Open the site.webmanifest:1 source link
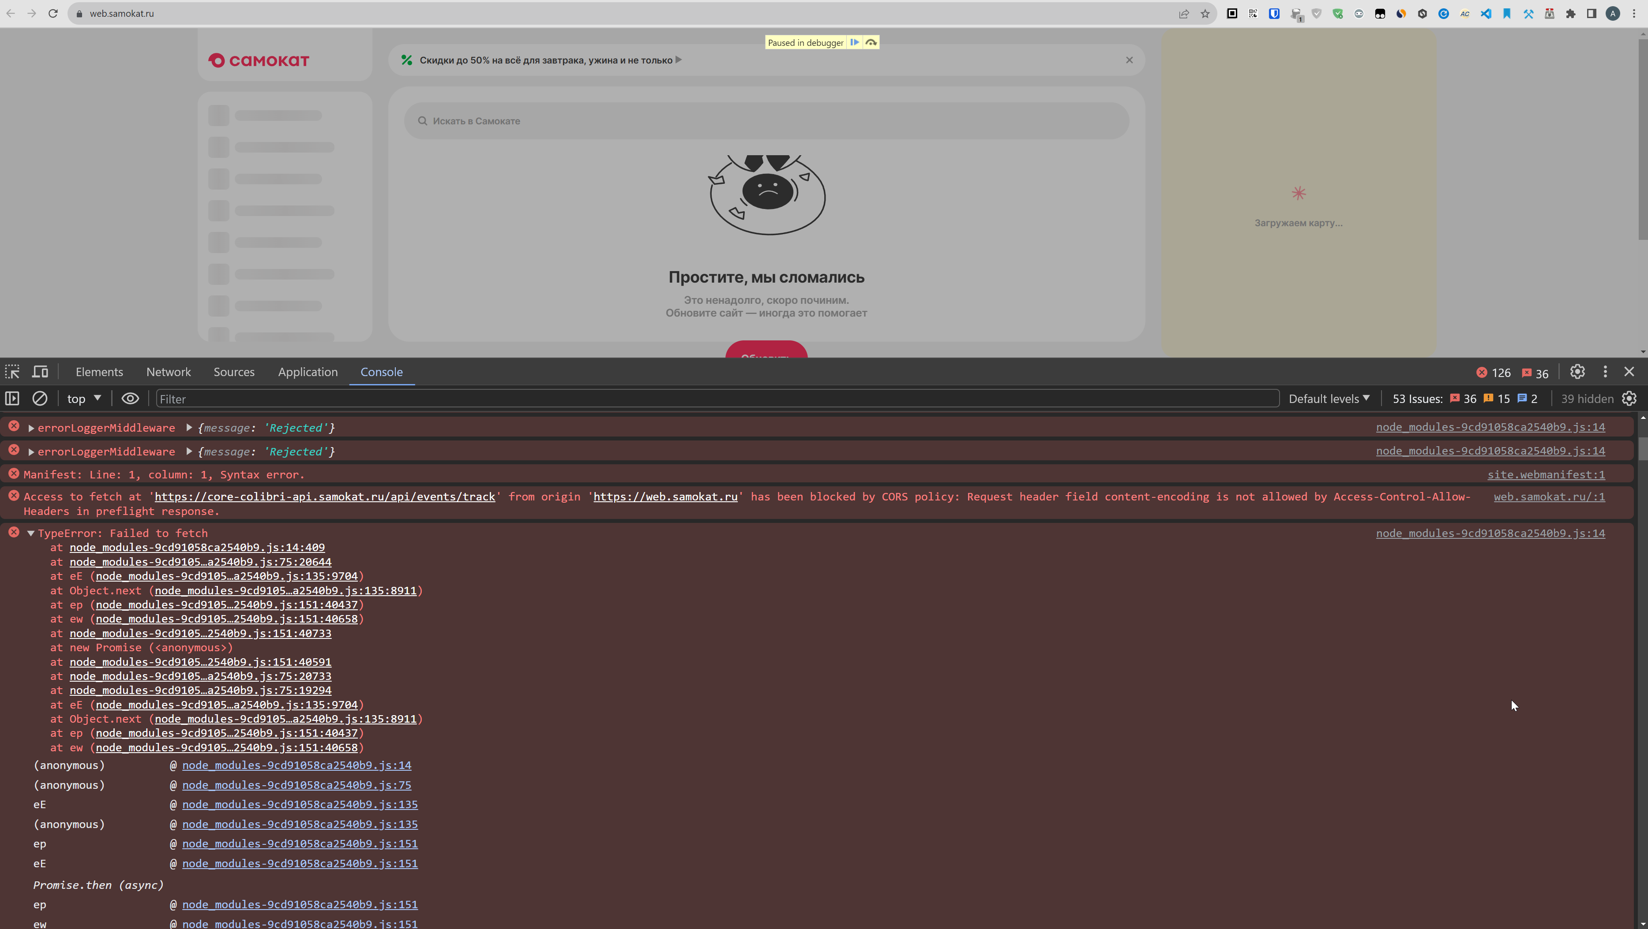Screen dimensions: 1648x929 [x=1547, y=474]
